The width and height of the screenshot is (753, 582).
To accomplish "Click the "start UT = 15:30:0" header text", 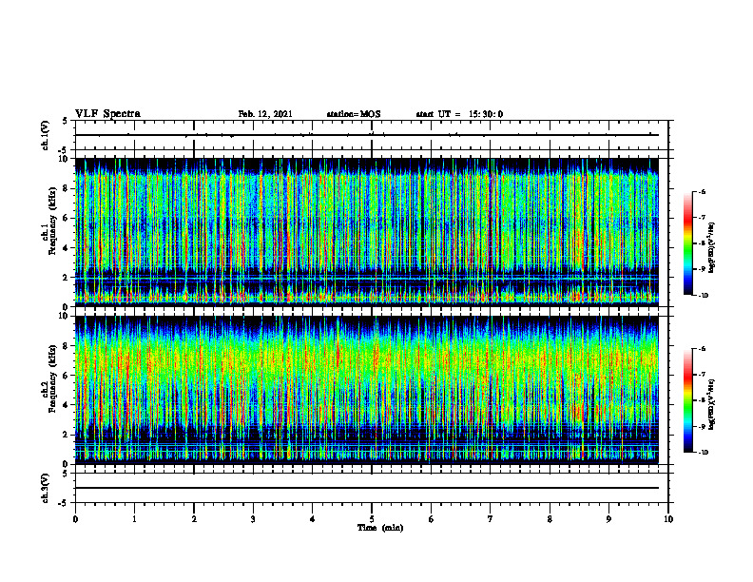I will [459, 114].
